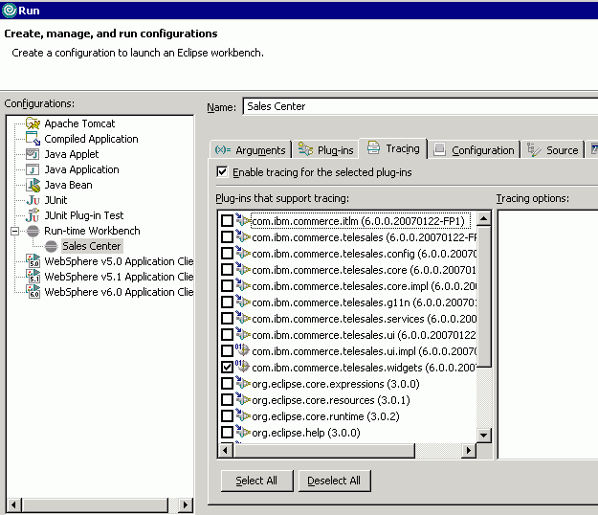Switch to the Source tab

point(553,150)
